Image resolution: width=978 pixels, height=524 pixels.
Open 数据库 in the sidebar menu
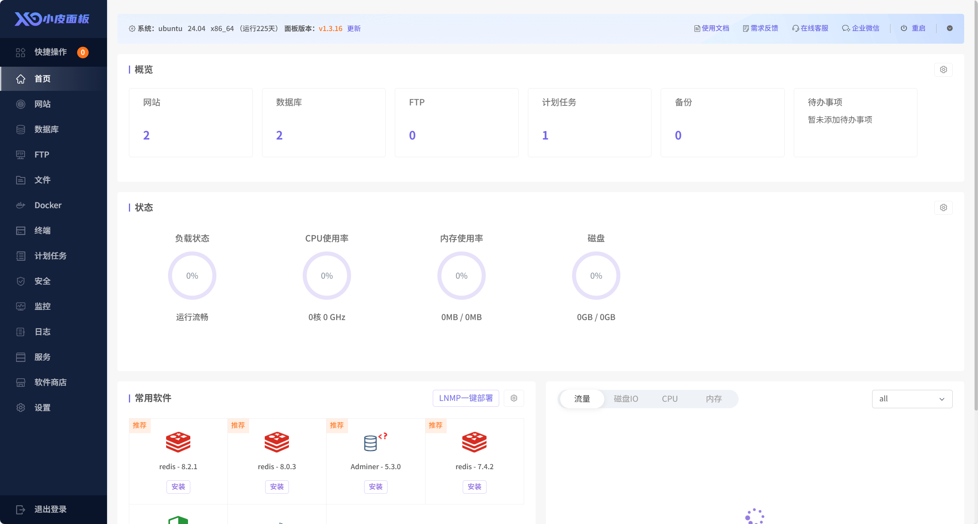[46, 129]
